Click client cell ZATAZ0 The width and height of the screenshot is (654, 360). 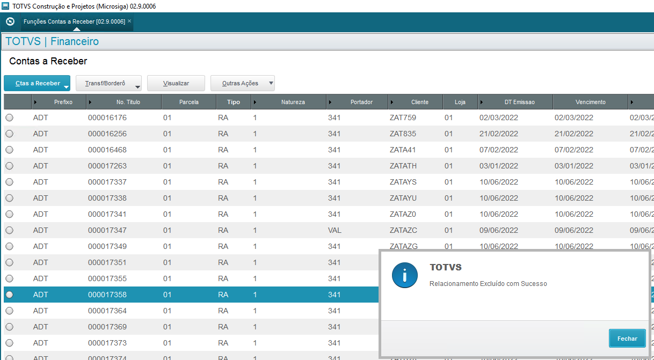403,214
